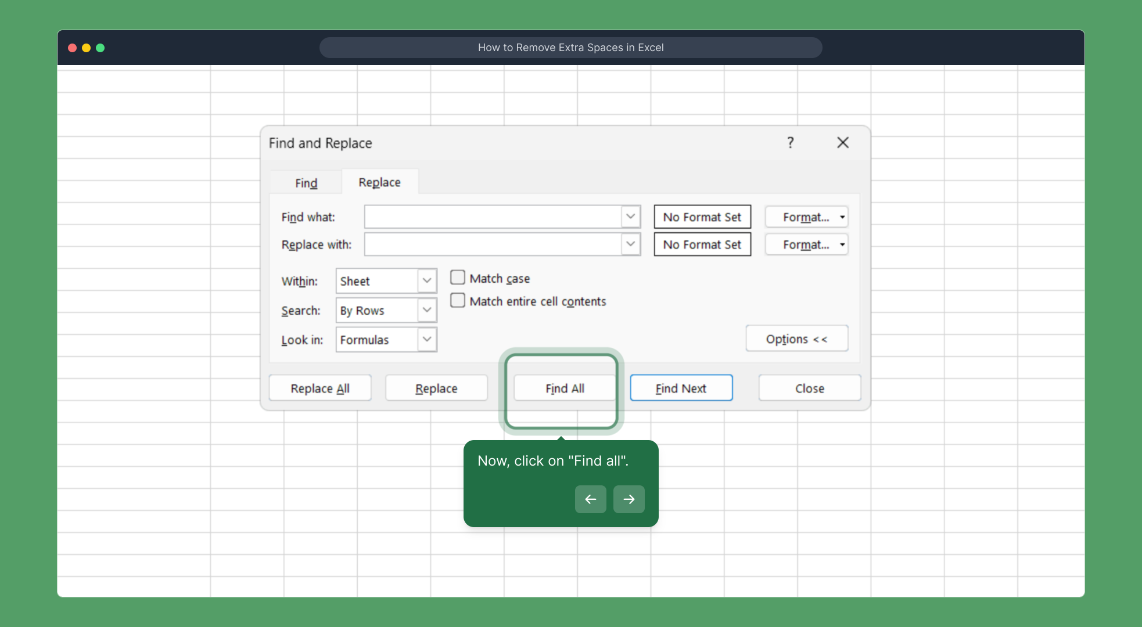Click the red macOS window dot
This screenshot has width=1142, height=627.
pyautogui.click(x=73, y=48)
